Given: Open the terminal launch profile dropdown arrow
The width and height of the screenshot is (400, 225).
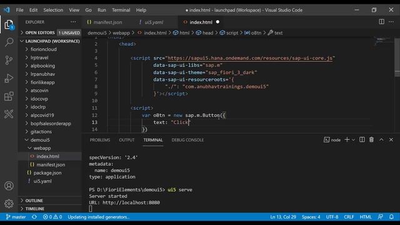Looking at the screenshot, I should click(x=353, y=140).
